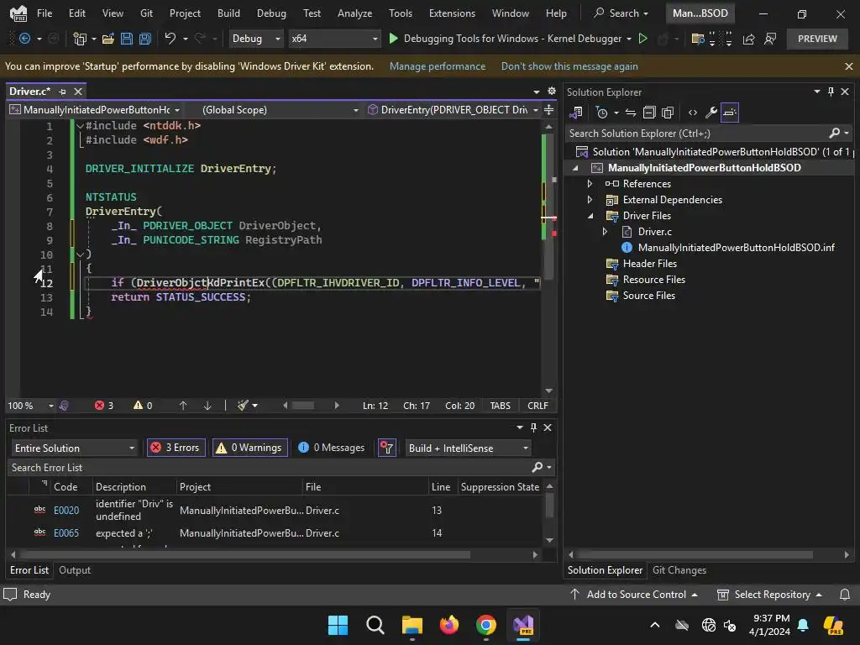Navigate backward using the back arrow icon
Viewport: 860px width, 645px height.
tap(24, 39)
